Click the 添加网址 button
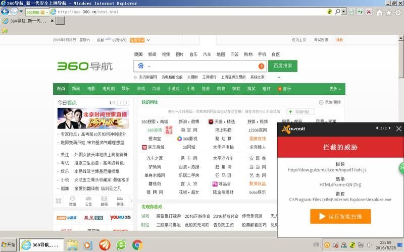The image size is (404, 252). pyautogui.click(x=300, y=111)
